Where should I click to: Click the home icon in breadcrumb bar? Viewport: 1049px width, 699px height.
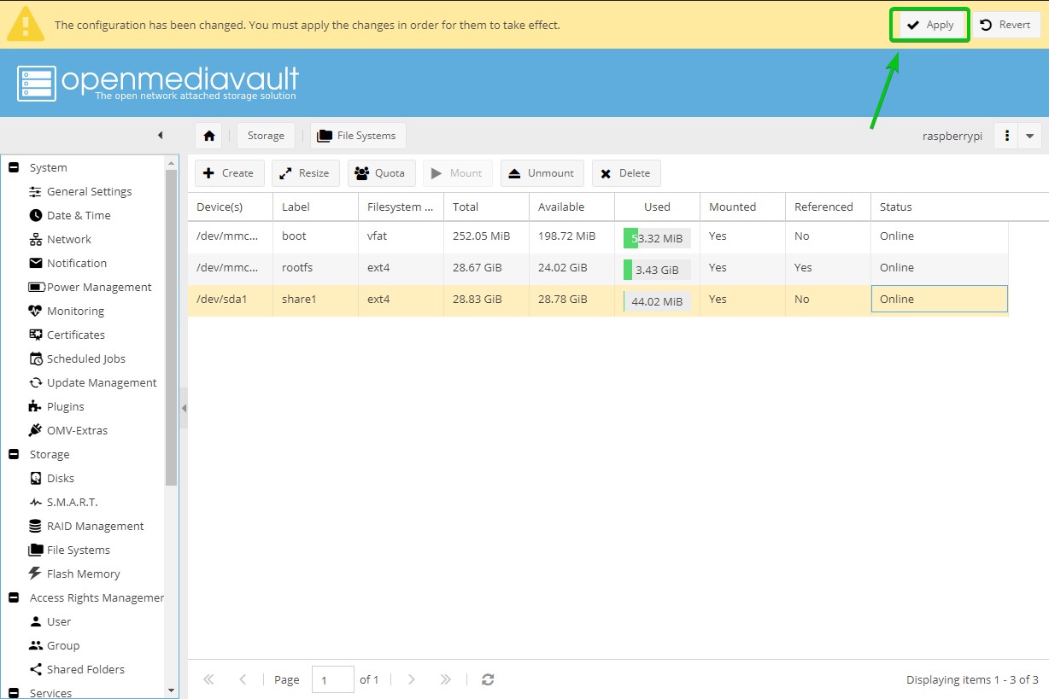(209, 136)
